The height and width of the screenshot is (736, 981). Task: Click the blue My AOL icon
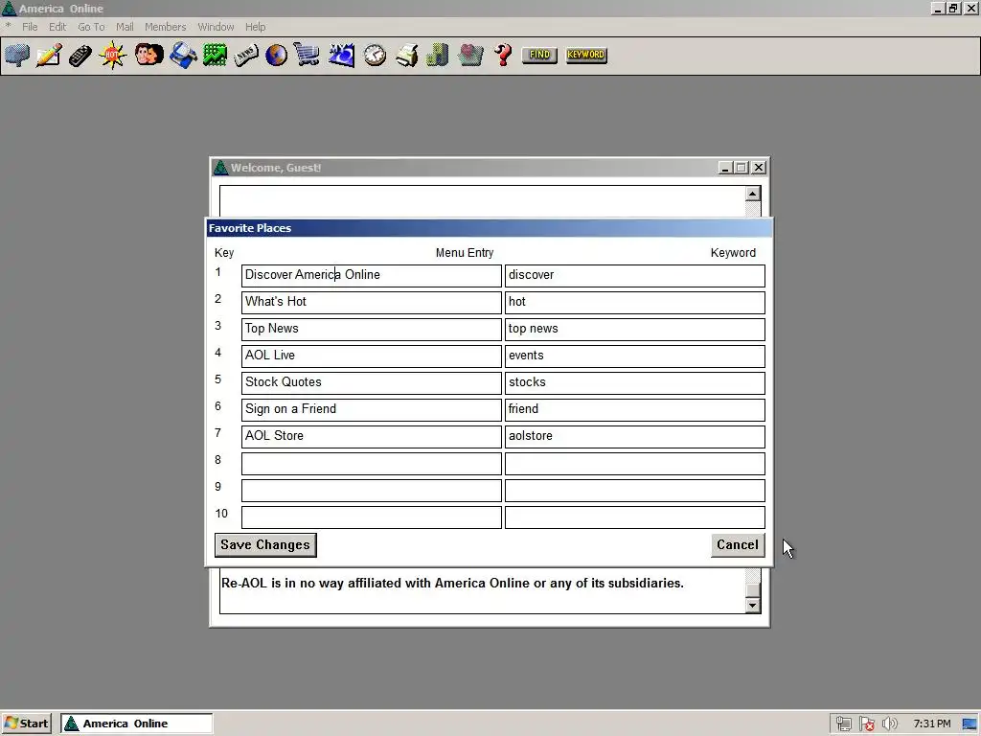tap(341, 55)
